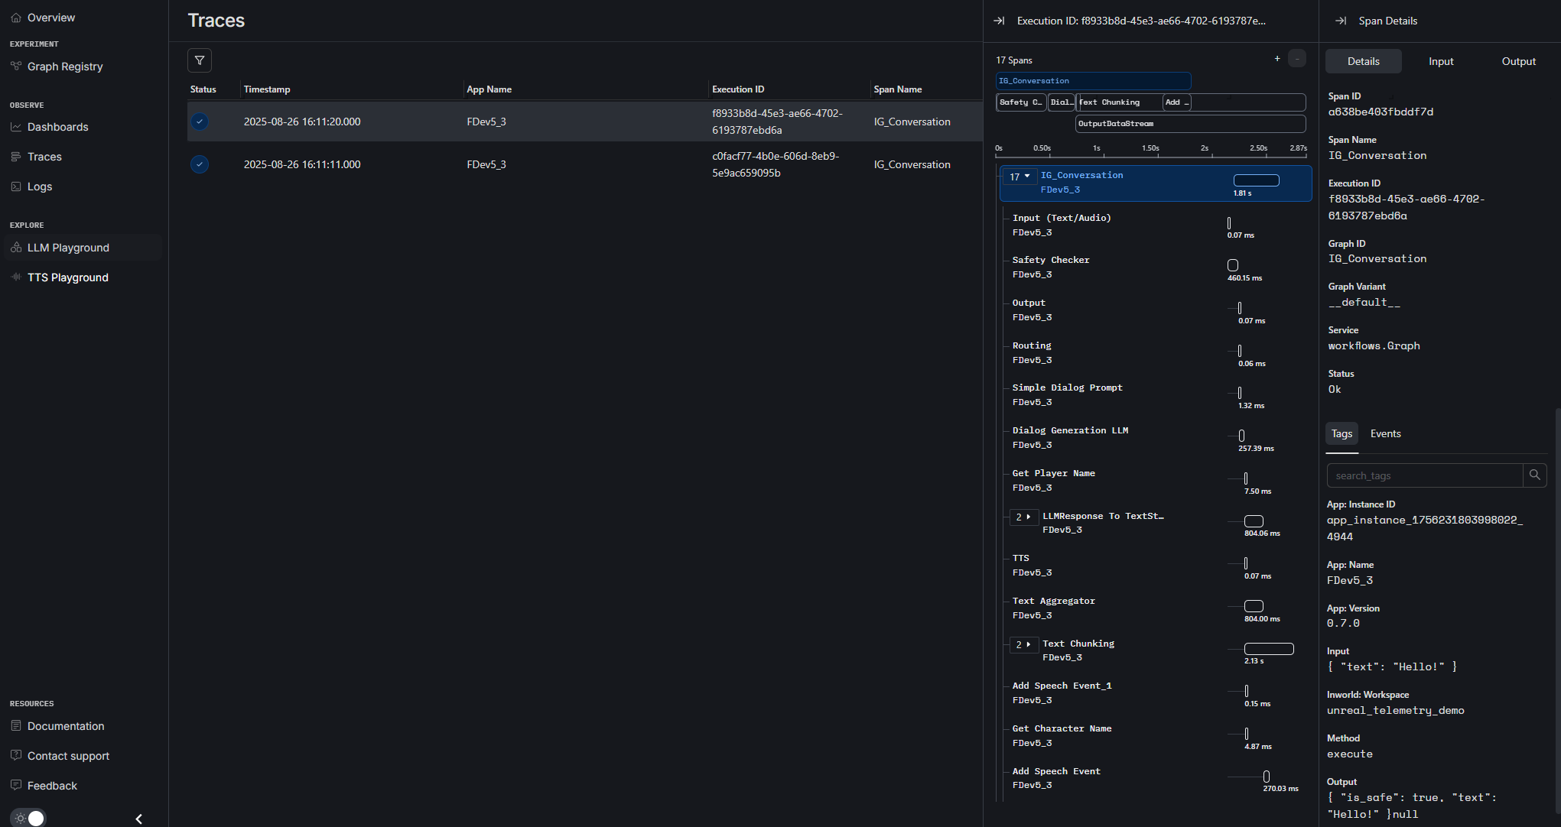Expand LLMResponse To TextStream child spans
The height and width of the screenshot is (827, 1561).
[x=1023, y=517]
